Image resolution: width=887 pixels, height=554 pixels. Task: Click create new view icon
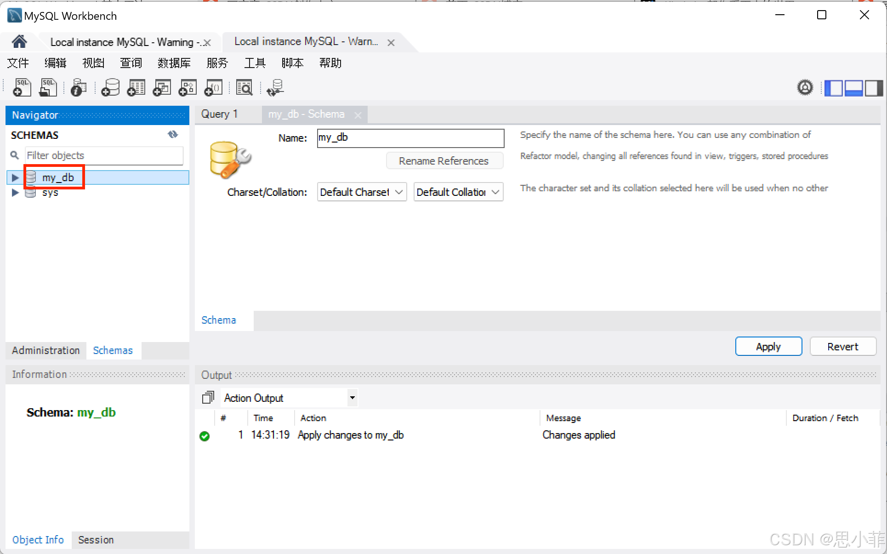(x=162, y=87)
